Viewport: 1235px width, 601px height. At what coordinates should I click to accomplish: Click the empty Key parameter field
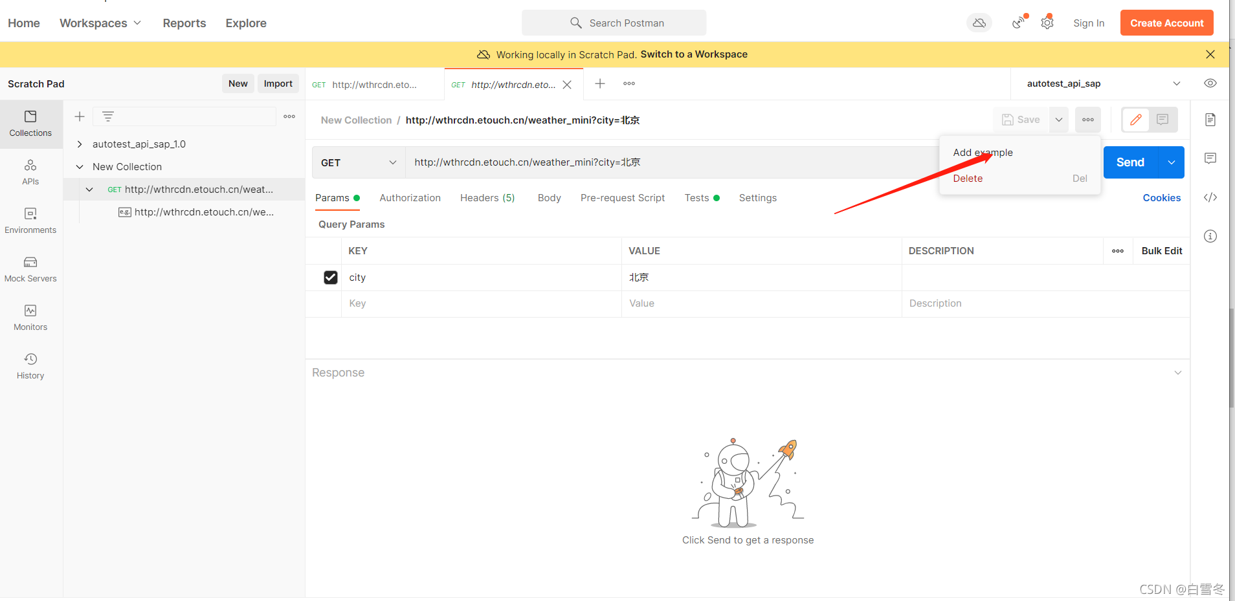481,303
